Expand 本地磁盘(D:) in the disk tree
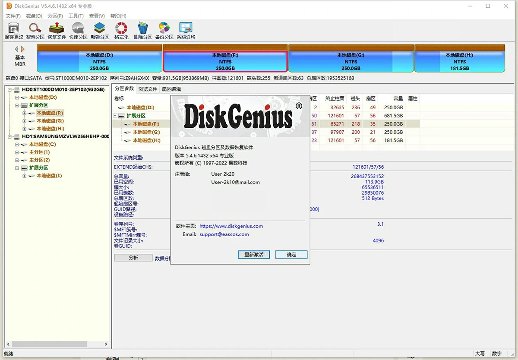 [17, 98]
